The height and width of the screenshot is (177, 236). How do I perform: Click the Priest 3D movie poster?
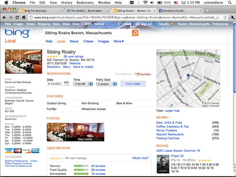tap(163, 164)
